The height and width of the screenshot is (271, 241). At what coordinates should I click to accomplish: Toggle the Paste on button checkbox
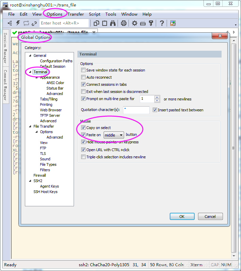83,134
